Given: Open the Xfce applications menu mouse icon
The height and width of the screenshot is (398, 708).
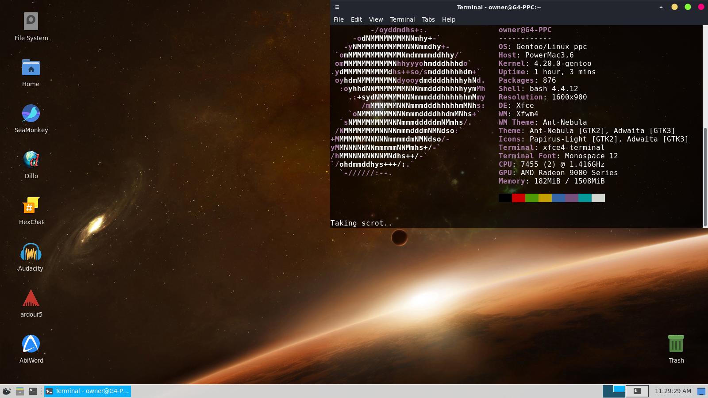Looking at the screenshot, I should coord(7,391).
